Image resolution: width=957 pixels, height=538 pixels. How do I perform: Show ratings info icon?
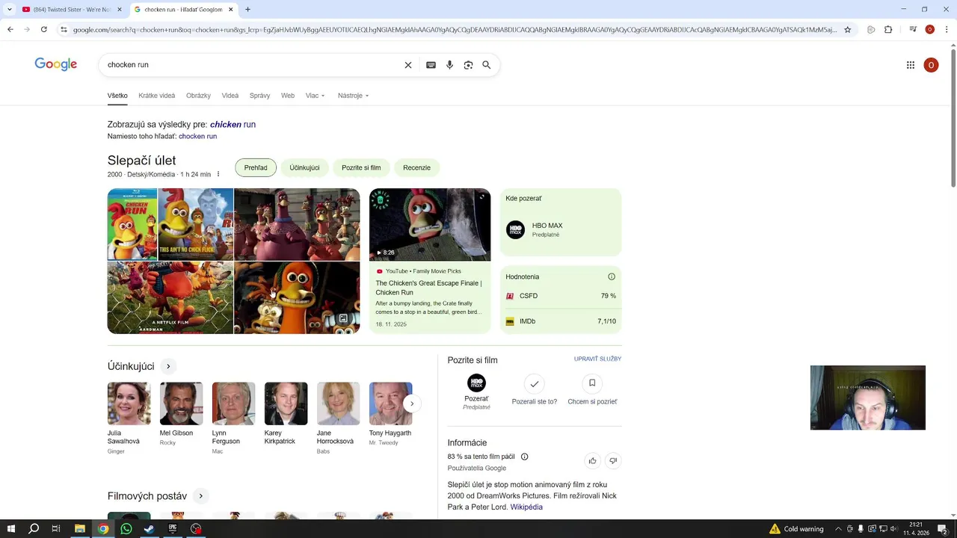click(612, 276)
